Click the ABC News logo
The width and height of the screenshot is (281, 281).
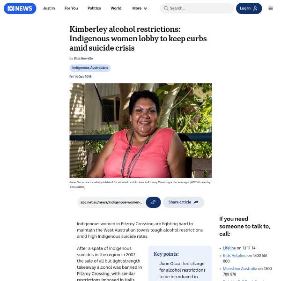coord(20,8)
